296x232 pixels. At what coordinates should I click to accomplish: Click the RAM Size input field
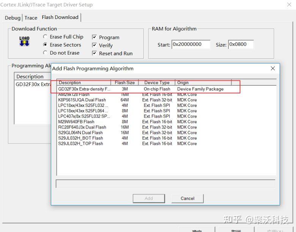(241, 44)
